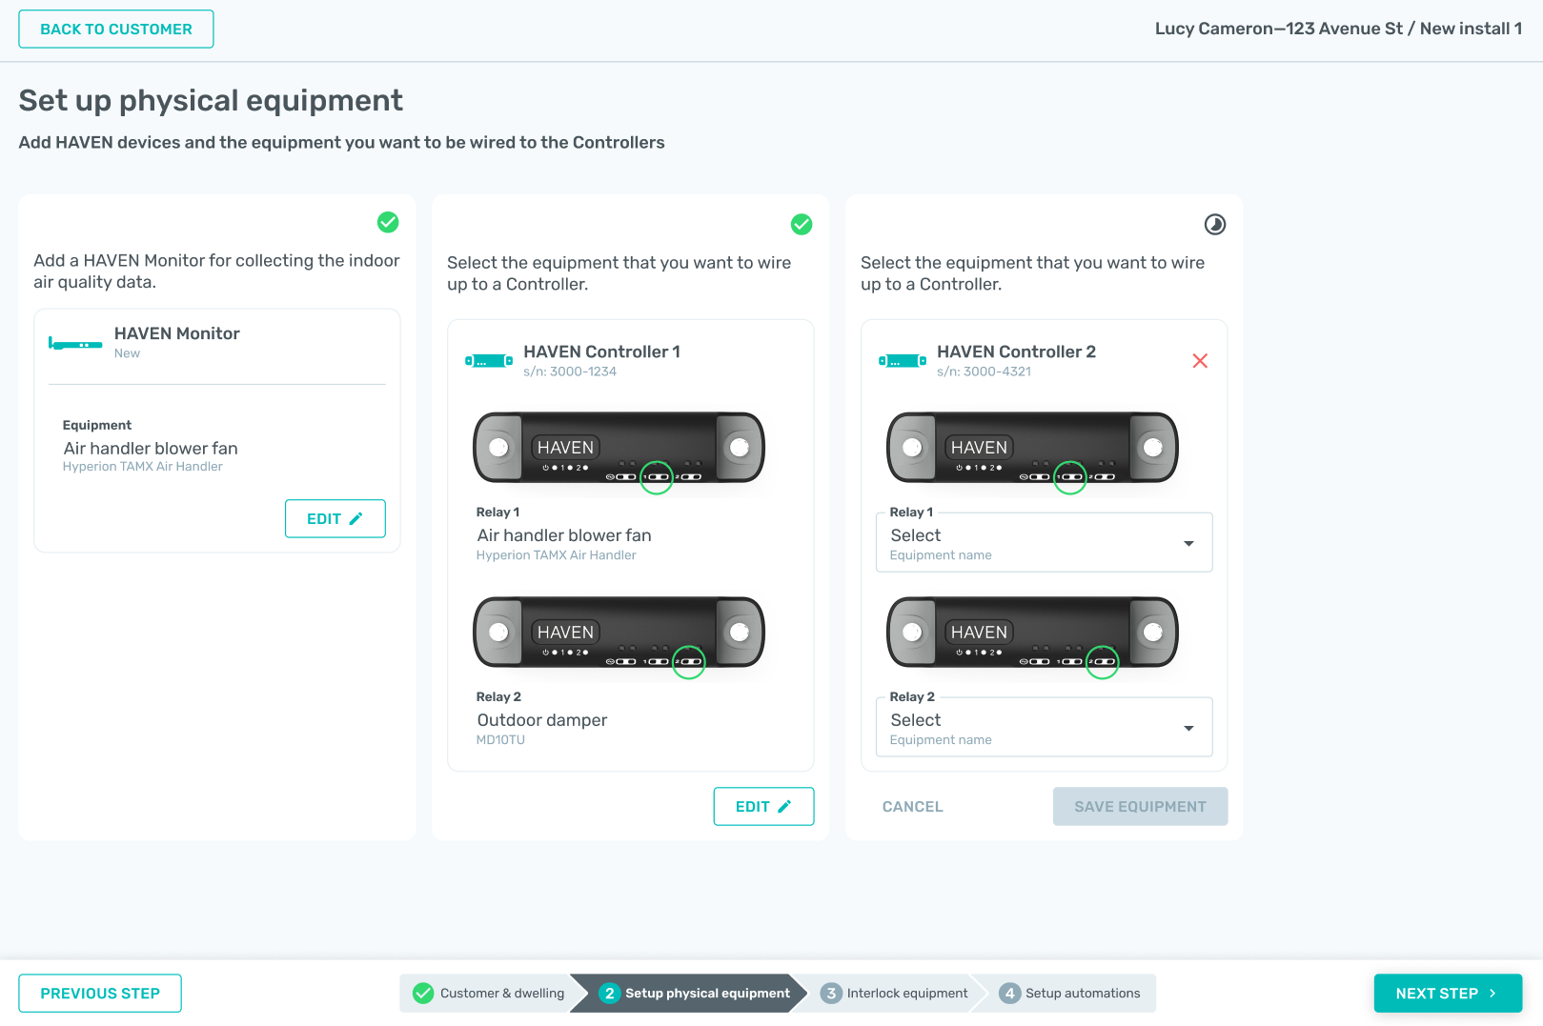Click the in-progress status icon on Controller 2 card
The image size is (1543, 1026).
pyautogui.click(x=1215, y=224)
